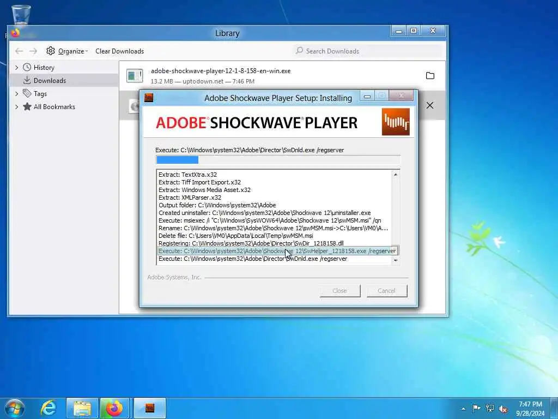Go back in Library window

[19, 51]
